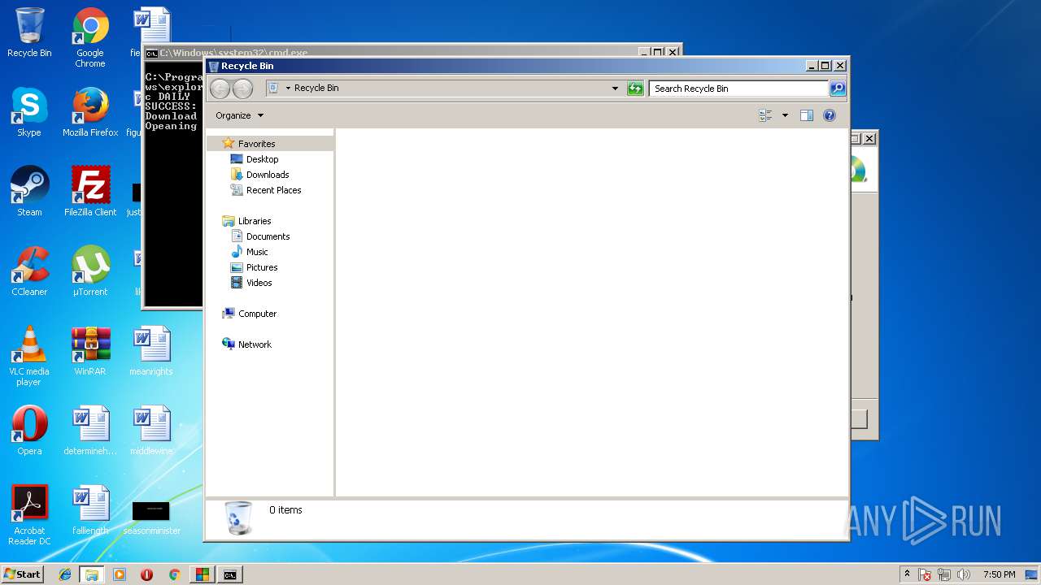The image size is (1041, 585).
Task: Refresh the Recycle Bin view
Action: click(x=636, y=89)
